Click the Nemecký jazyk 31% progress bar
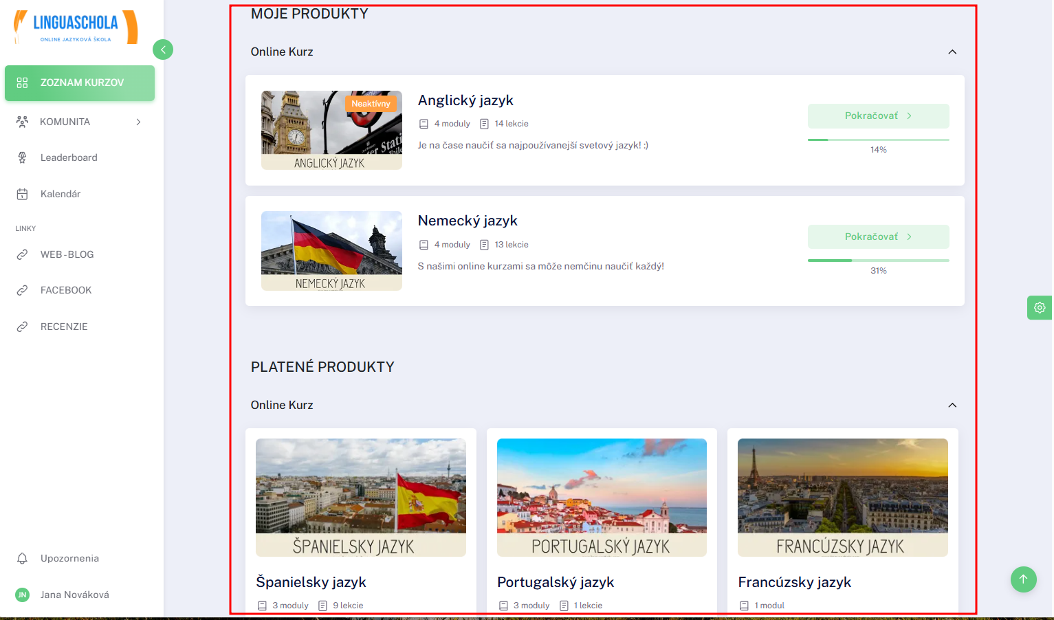This screenshot has width=1054, height=620. 878,261
